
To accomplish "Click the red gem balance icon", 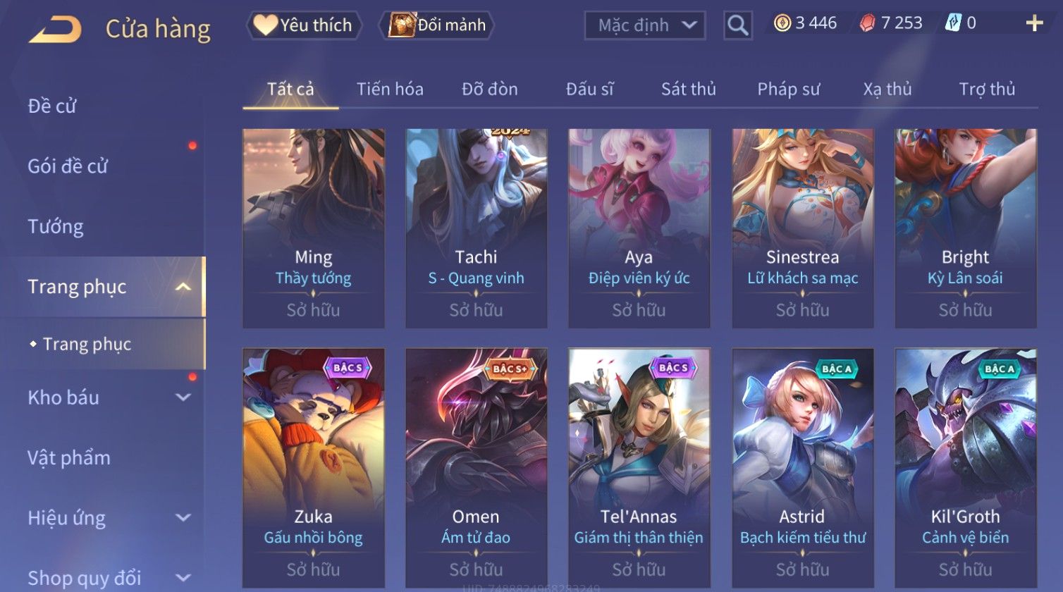I will point(867,23).
